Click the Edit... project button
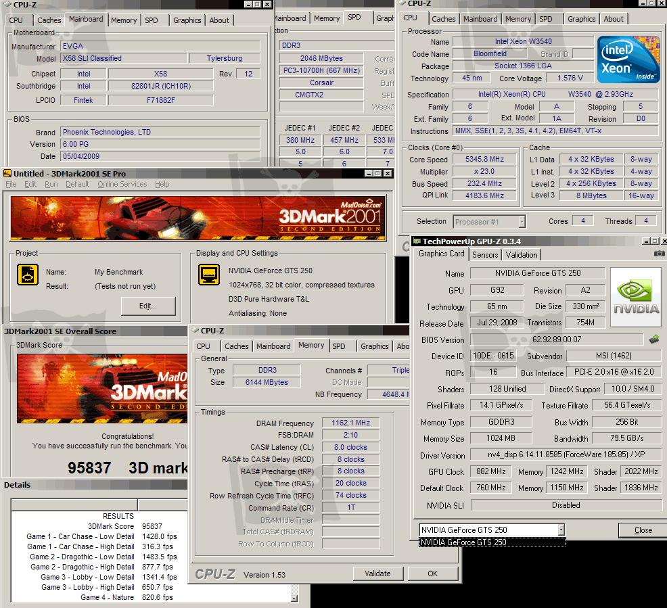 (148, 306)
